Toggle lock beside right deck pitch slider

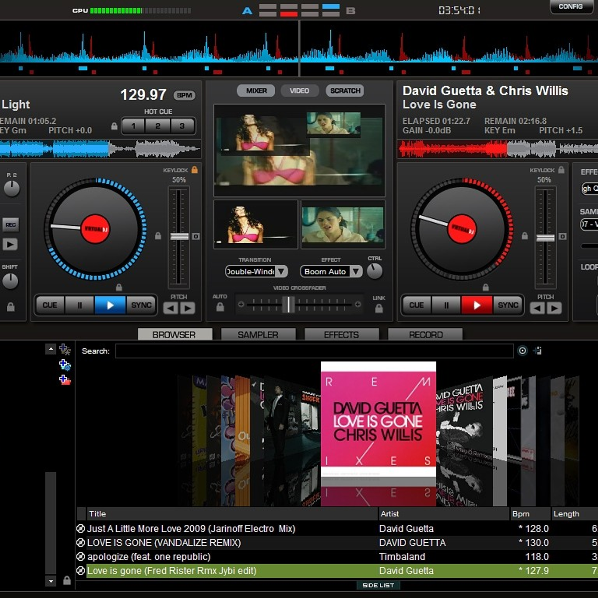pos(525,236)
